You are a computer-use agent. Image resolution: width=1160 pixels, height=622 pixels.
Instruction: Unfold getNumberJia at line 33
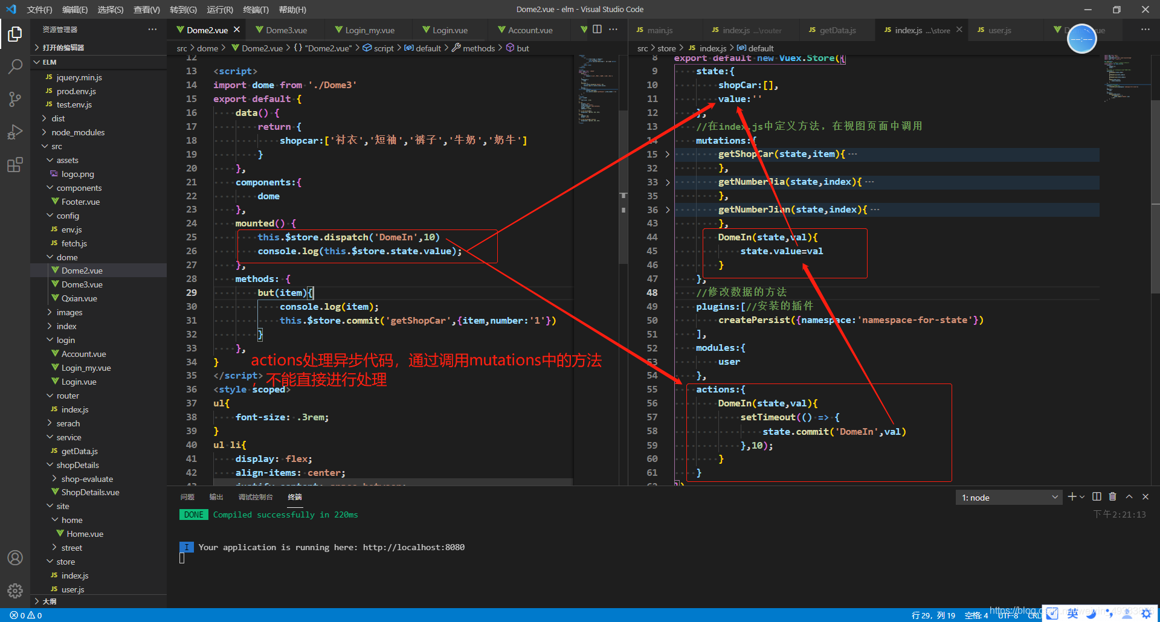668,182
